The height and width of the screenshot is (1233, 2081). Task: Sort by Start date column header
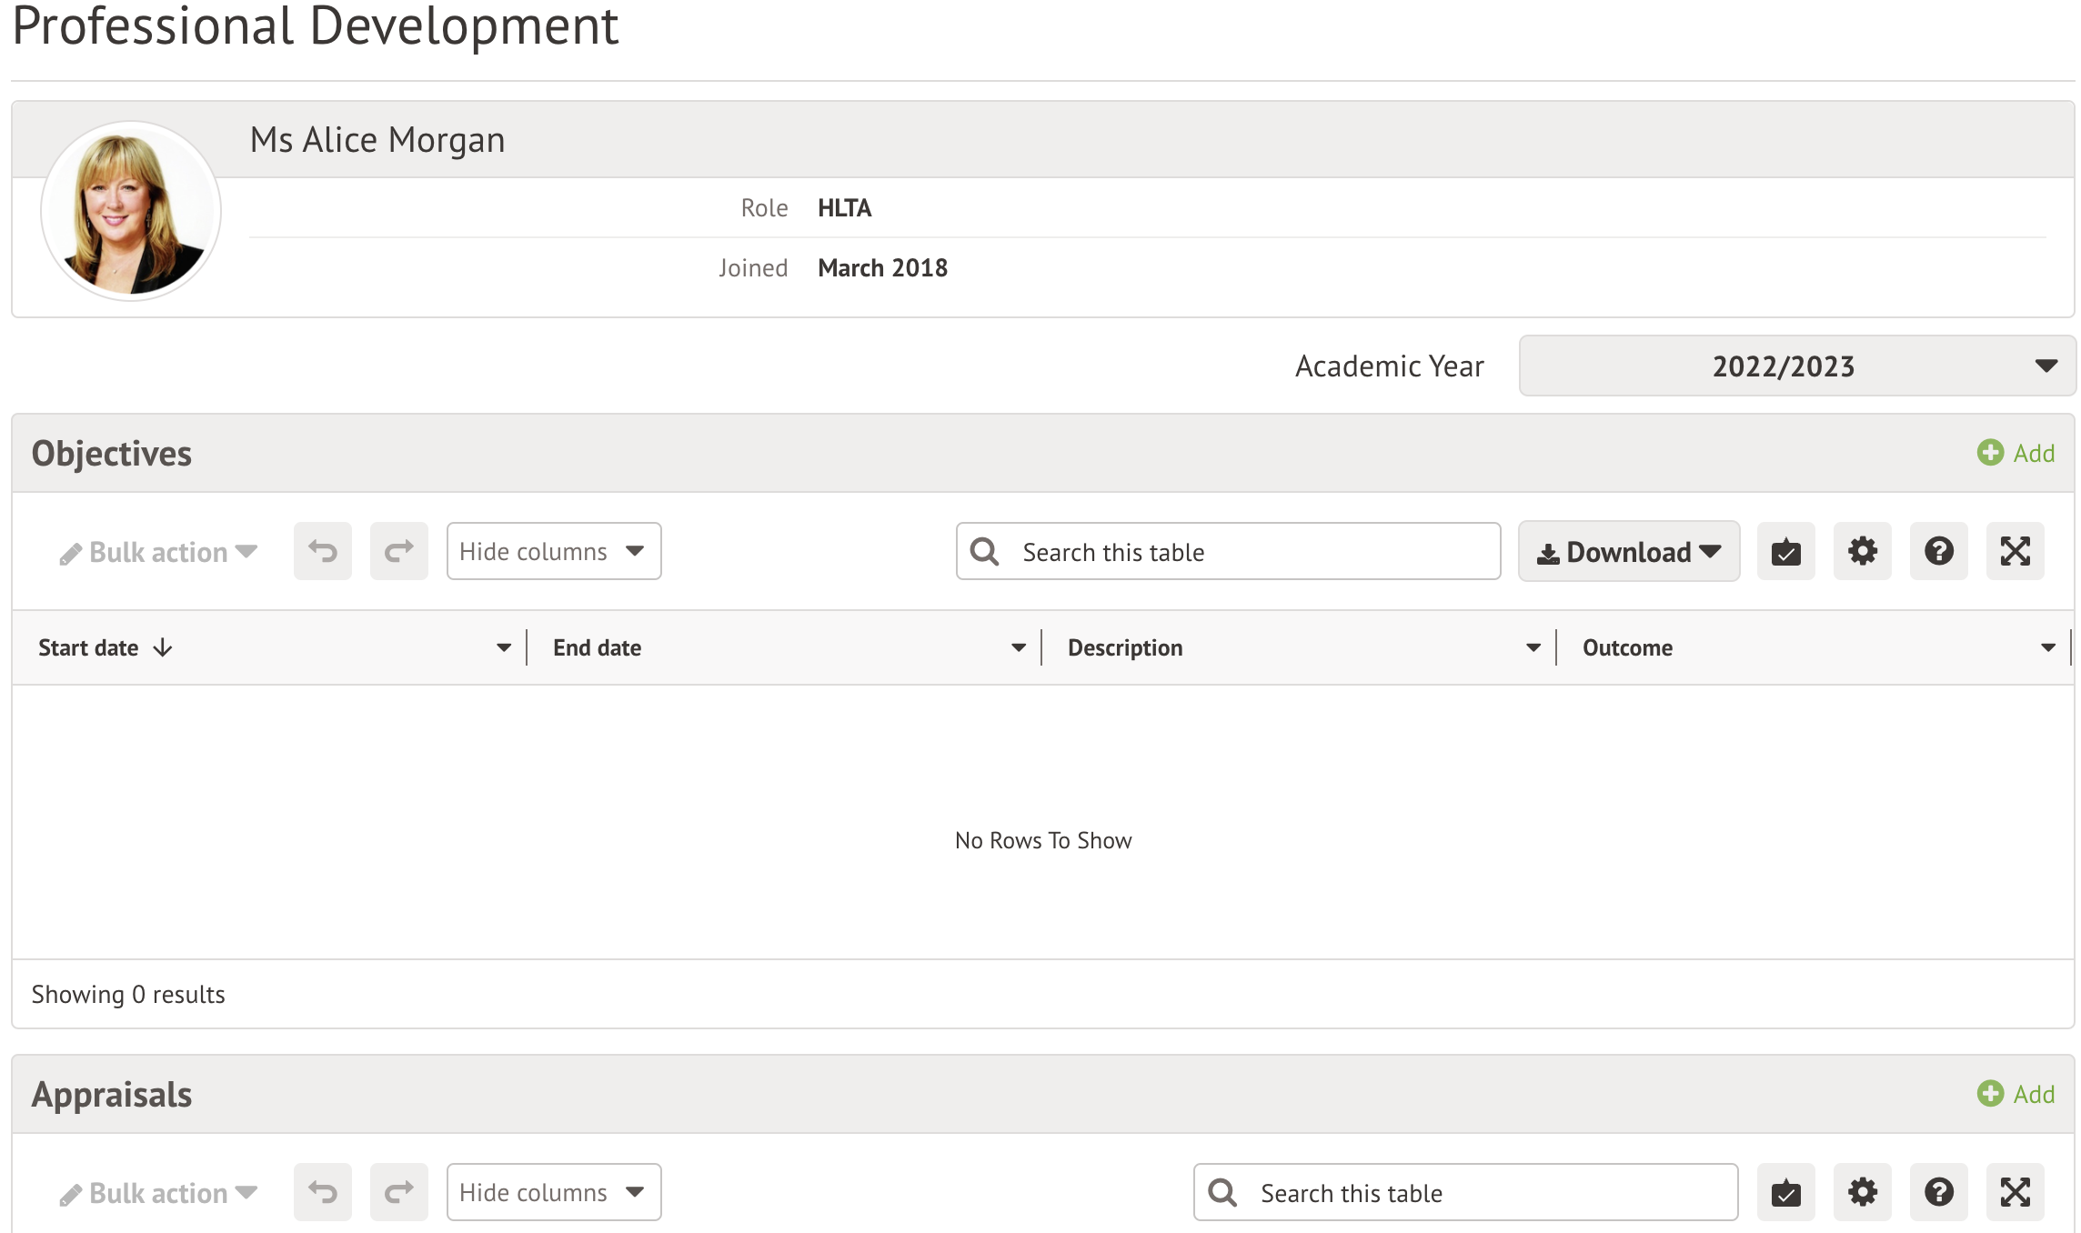click(89, 647)
